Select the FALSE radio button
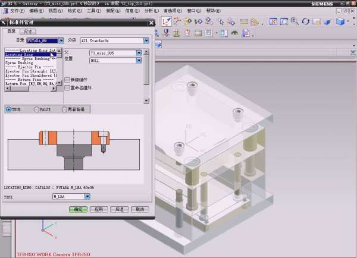The image size is (357, 258). tap(37, 109)
